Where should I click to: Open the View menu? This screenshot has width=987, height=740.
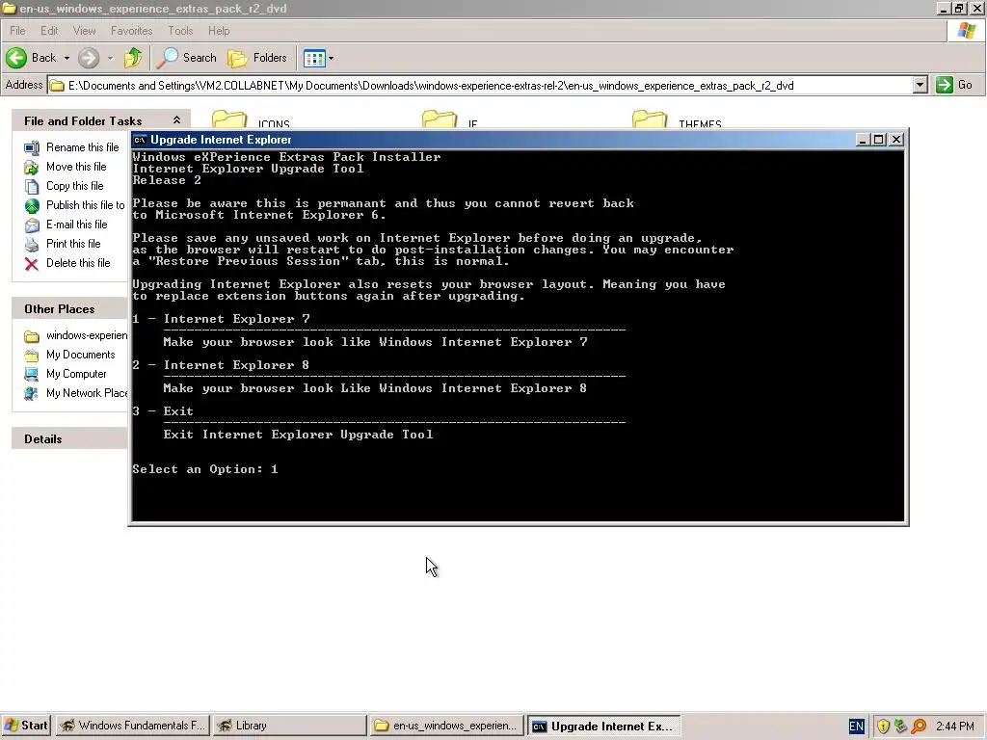click(x=85, y=30)
